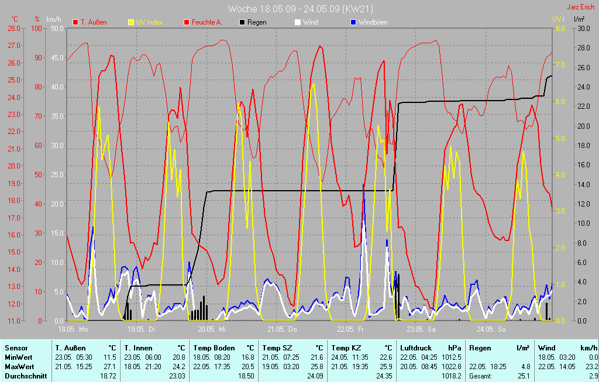Click the Gesamt rain total label
The width and height of the screenshot is (599, 382).
(481, 376)
